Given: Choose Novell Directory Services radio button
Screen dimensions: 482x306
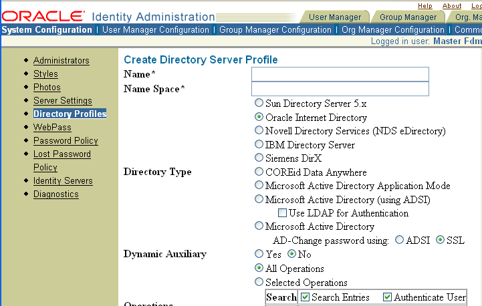Looking at the screenshot, I should (x=259, y=130).
